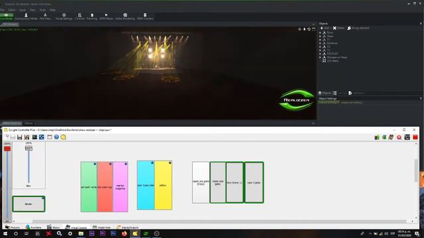424x238 pixels.
Task: Expand the eighth object tree row
Action: pyautogui.click(x=320, y=58)
